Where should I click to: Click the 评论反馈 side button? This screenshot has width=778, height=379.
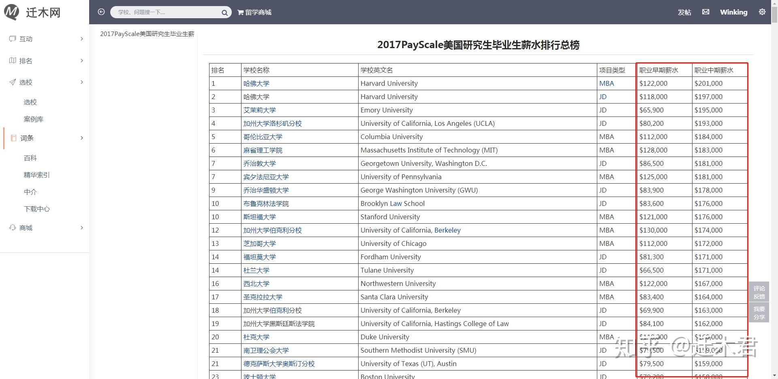point(759,292)
